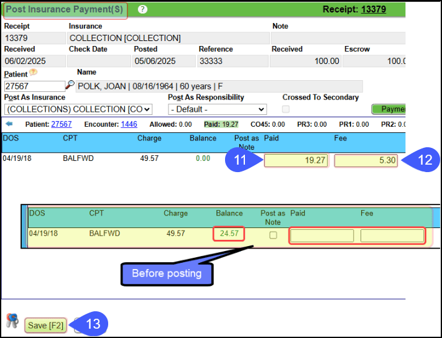Open patient 27567 link
Image resolution: width=442 pixels, height=338 pixels.
pos(61,124)
